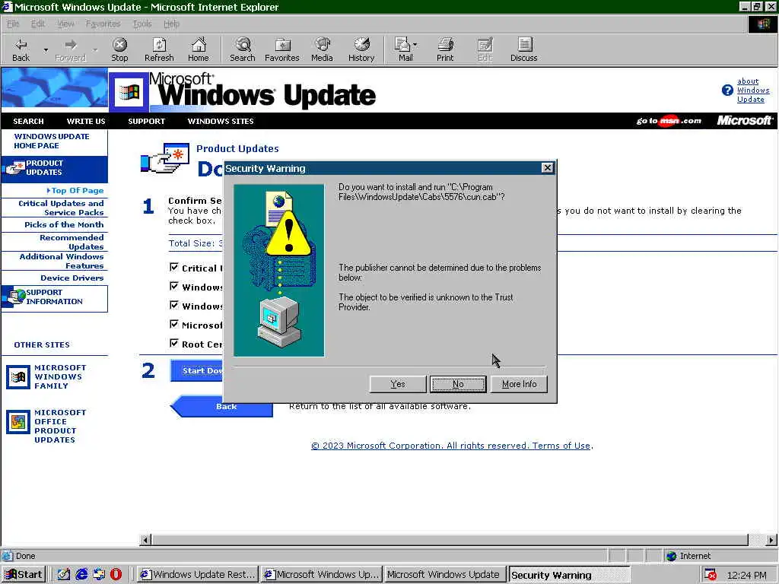Open the Favorites menu
Screen dimensions: 779x584
pos(103,24)
